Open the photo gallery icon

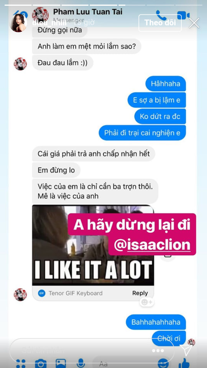[x=61, y=363]
